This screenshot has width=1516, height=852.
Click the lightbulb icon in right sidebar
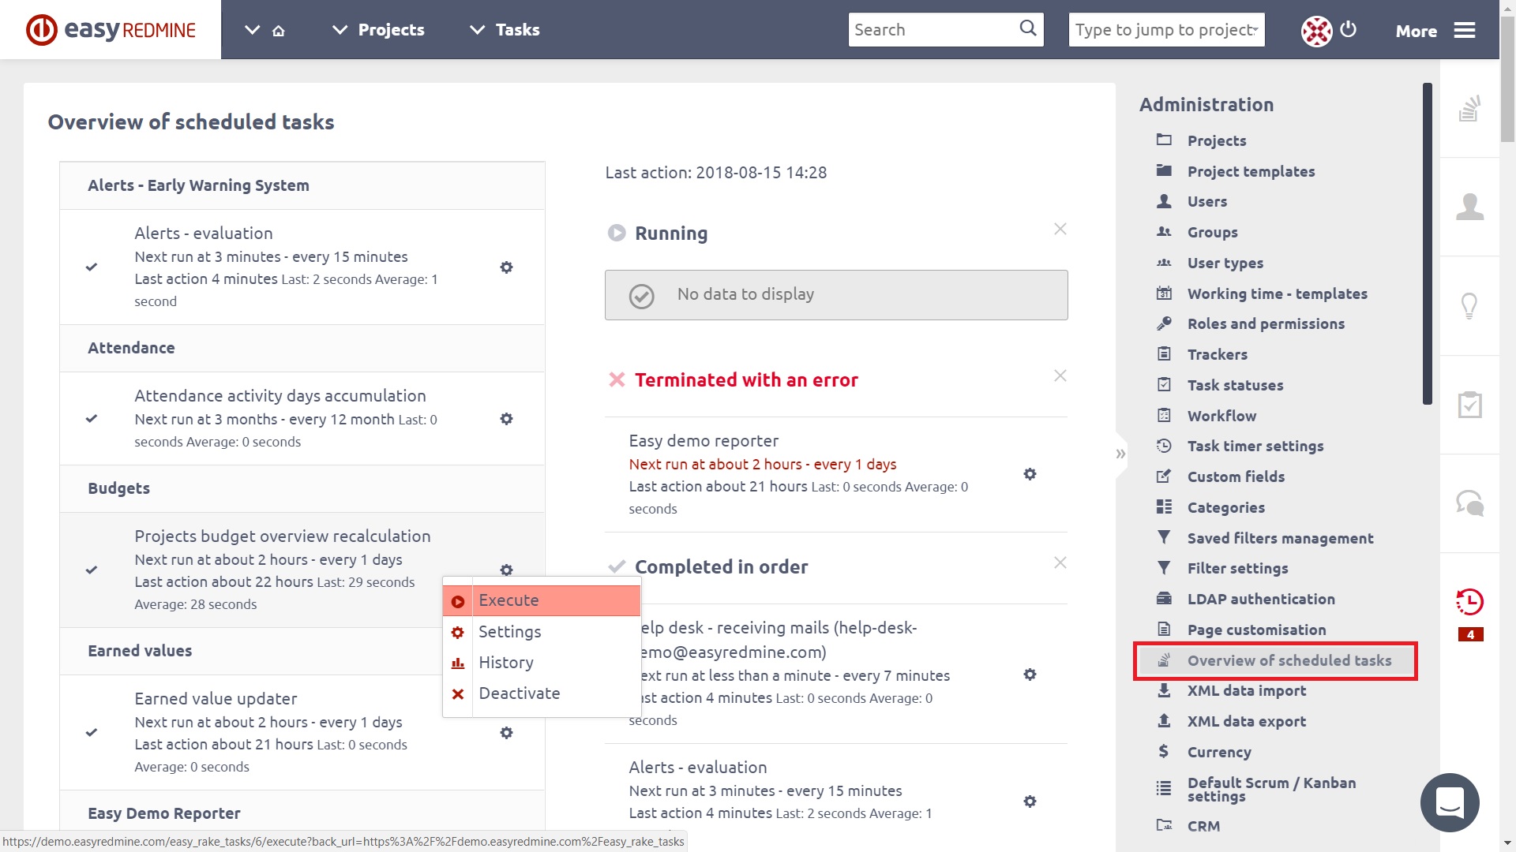click(x=1469, y=305)
